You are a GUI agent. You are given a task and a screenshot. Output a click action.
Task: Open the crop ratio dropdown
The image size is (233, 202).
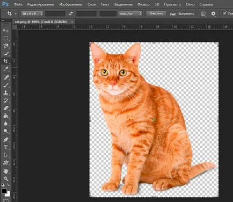32,13
